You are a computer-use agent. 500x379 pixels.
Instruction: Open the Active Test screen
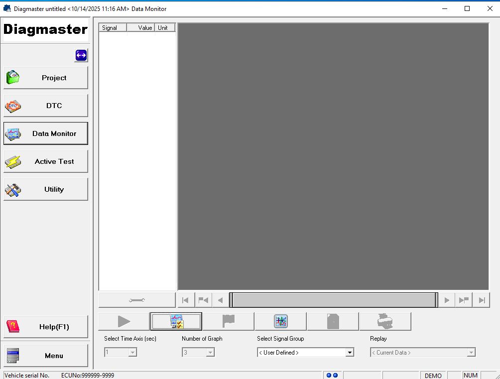[45, 161]
